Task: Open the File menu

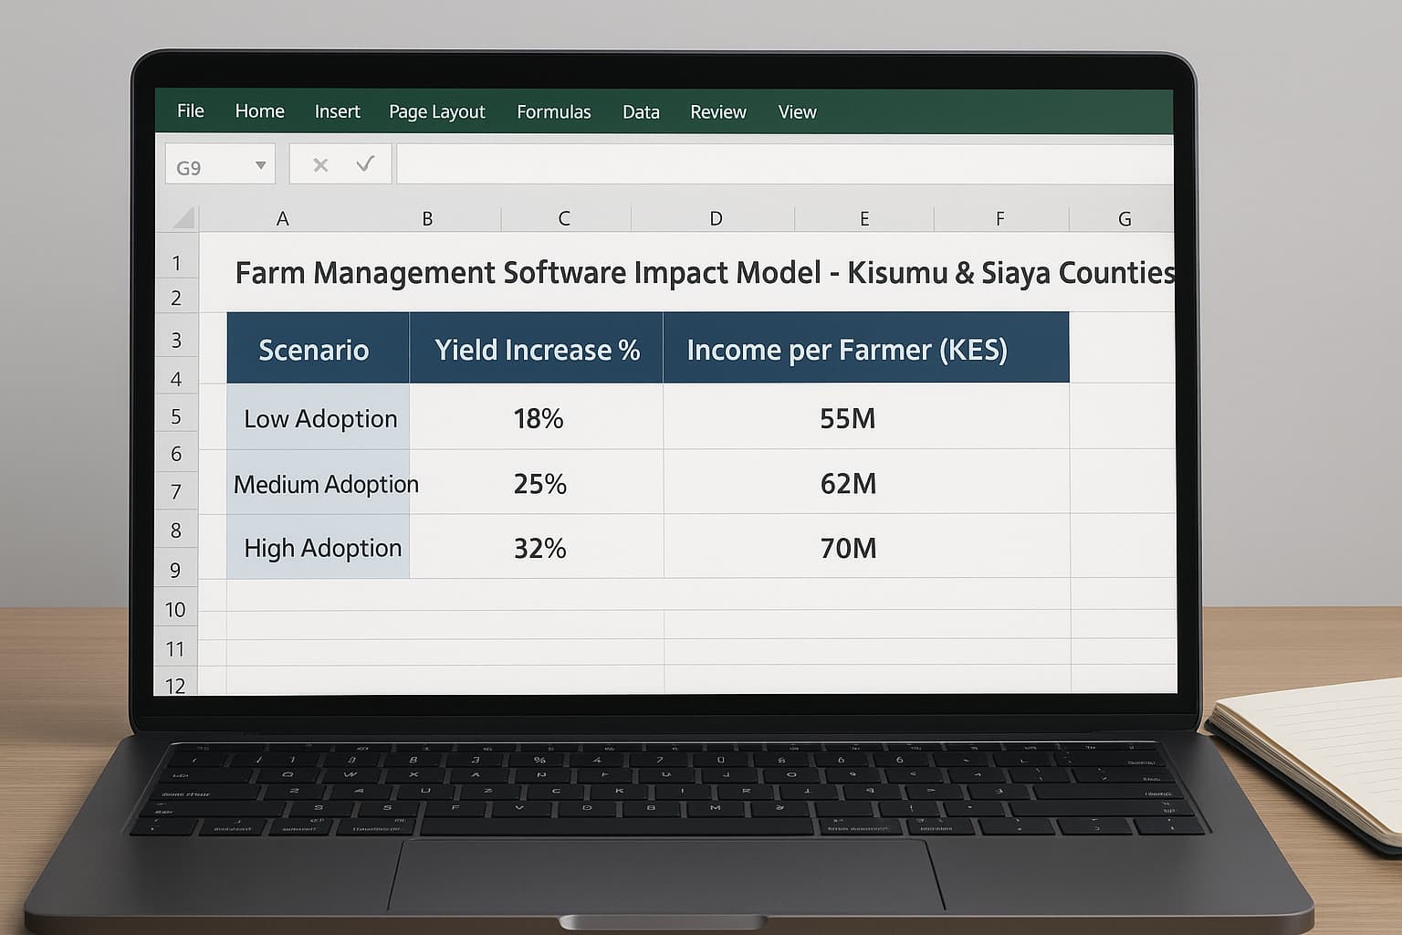Action: tap(191, 111)
